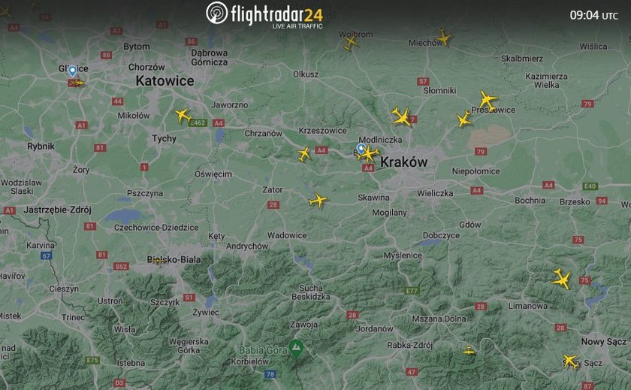Select the aircraft north of Limanowa
This screenshot has width=631, height=390.
coord(562,279)
